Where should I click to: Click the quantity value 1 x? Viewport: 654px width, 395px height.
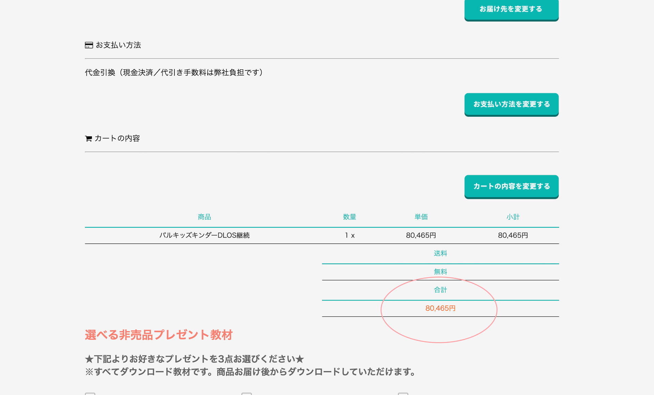349,235
